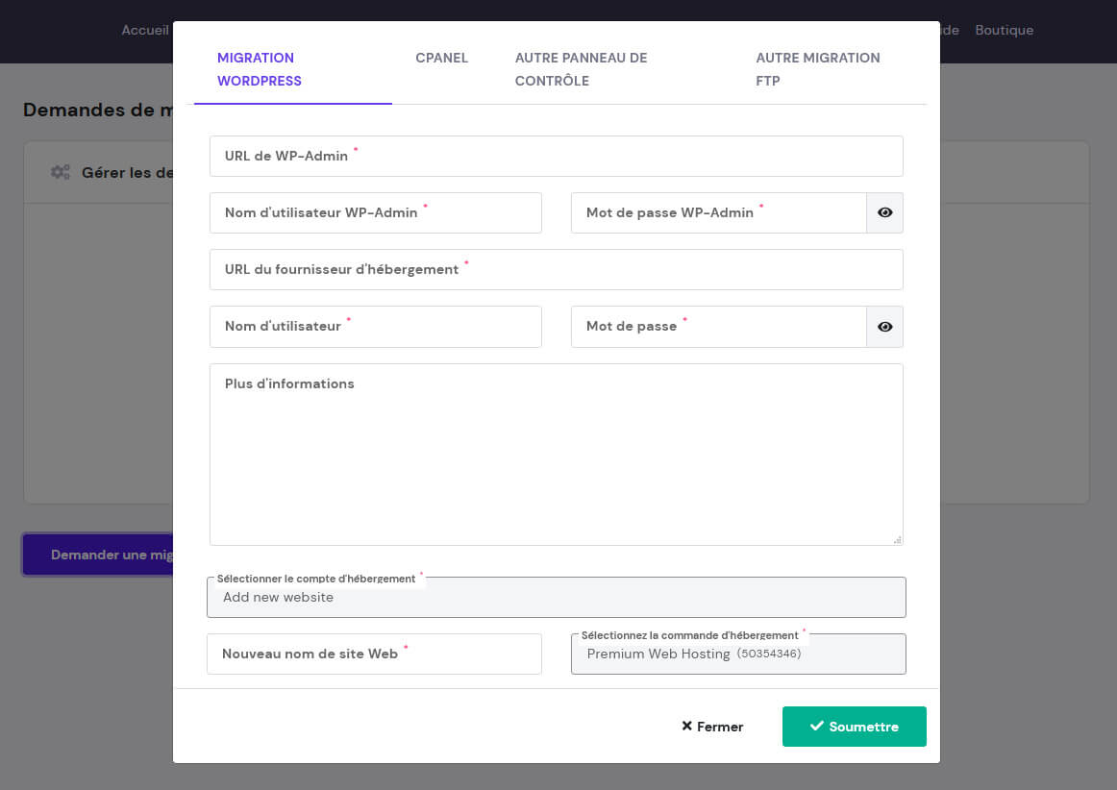Viewport: 1117px width, 790px height.
Task: Open the Sélectionnez la commande d'hébergement dropdown
Action: (x=738, y=654)
